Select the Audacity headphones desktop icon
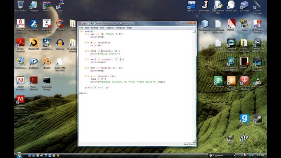281x158 pixels. tap(60, 44)
